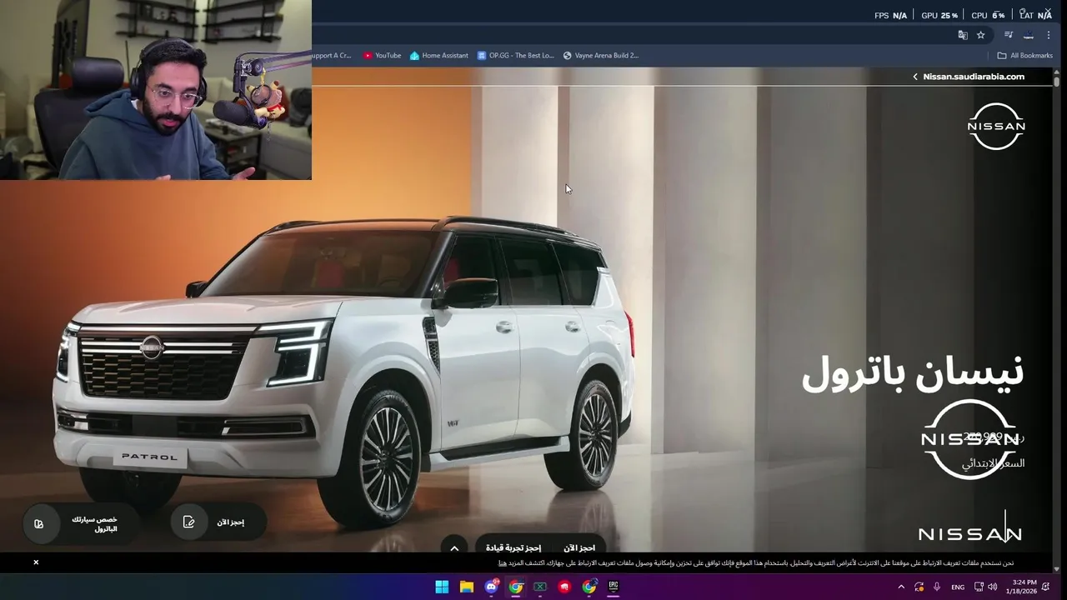Open the OP.GG bookmark
The image size is (1067, 600).
pos(515,56)
